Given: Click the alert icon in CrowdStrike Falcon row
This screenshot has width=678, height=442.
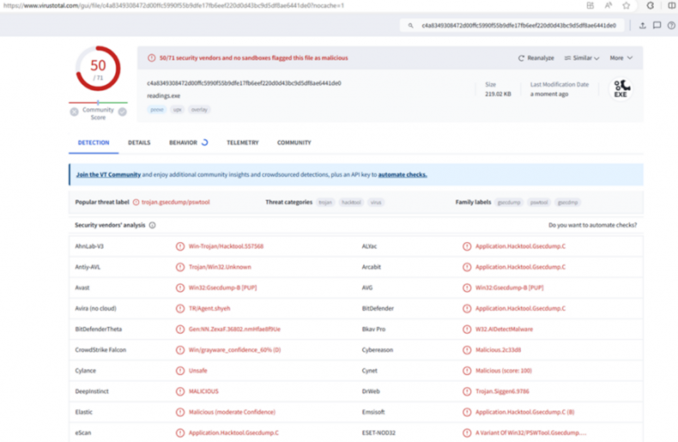Looking at the screenshot, I should [180, 350].
